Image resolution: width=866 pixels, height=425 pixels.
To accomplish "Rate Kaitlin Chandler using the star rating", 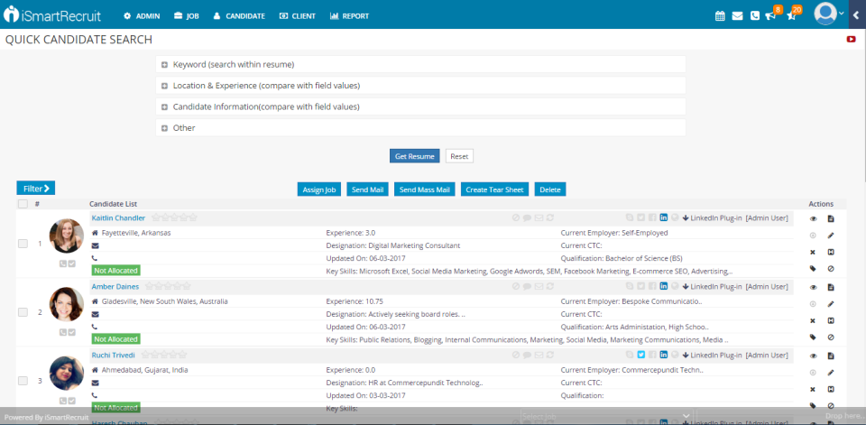I will pyautogui.click(x=174, y=217).
